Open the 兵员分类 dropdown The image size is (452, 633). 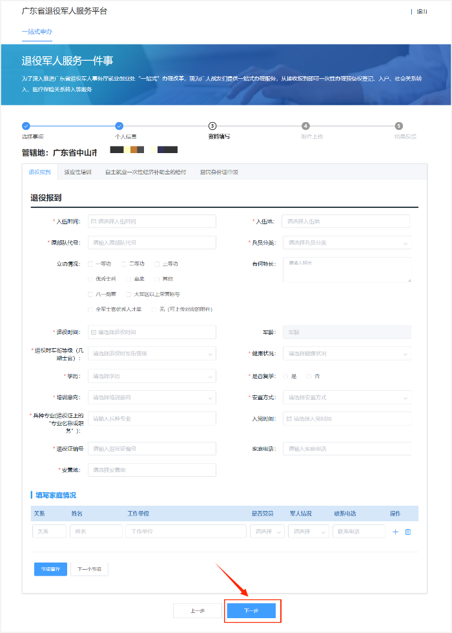pyautogui.click(x=346, y=243)
